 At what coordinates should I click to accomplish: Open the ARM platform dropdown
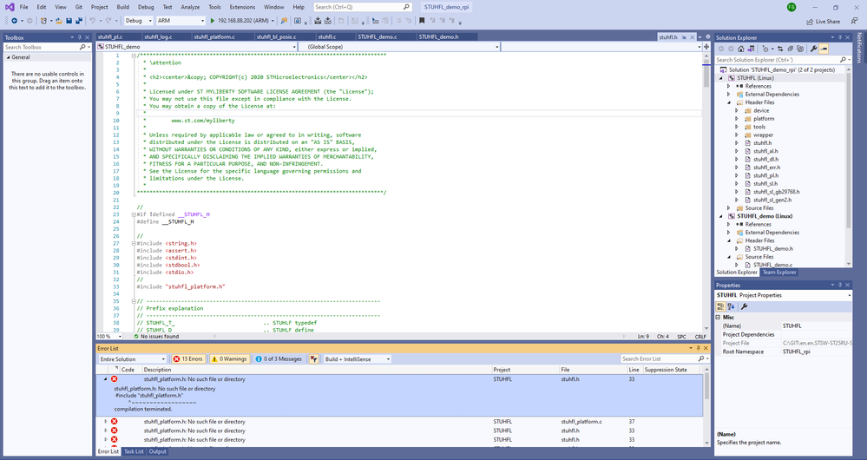pyautogui.click(x=181, y=21)
